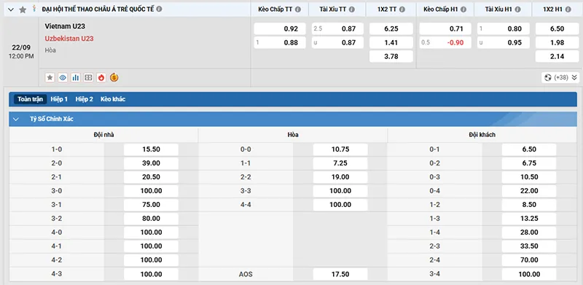583x285 pixels.
Task: Select correct score 3-1 odds 75.00
Action: 151,205
